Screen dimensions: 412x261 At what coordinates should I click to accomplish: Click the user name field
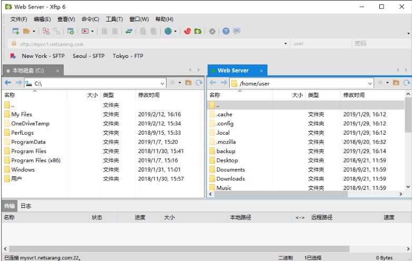coord(320,44)
